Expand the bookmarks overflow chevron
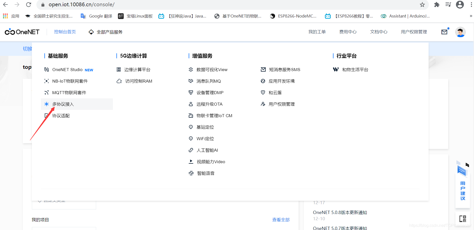This screenshot has height=230, width=474. tap(470, 16)
